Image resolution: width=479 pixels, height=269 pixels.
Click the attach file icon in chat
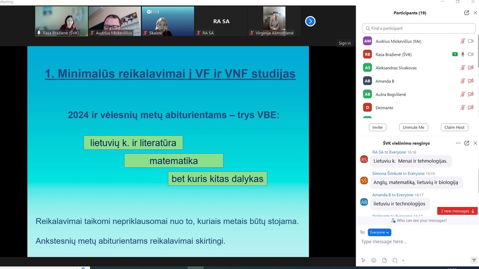[x=384, y=260]
